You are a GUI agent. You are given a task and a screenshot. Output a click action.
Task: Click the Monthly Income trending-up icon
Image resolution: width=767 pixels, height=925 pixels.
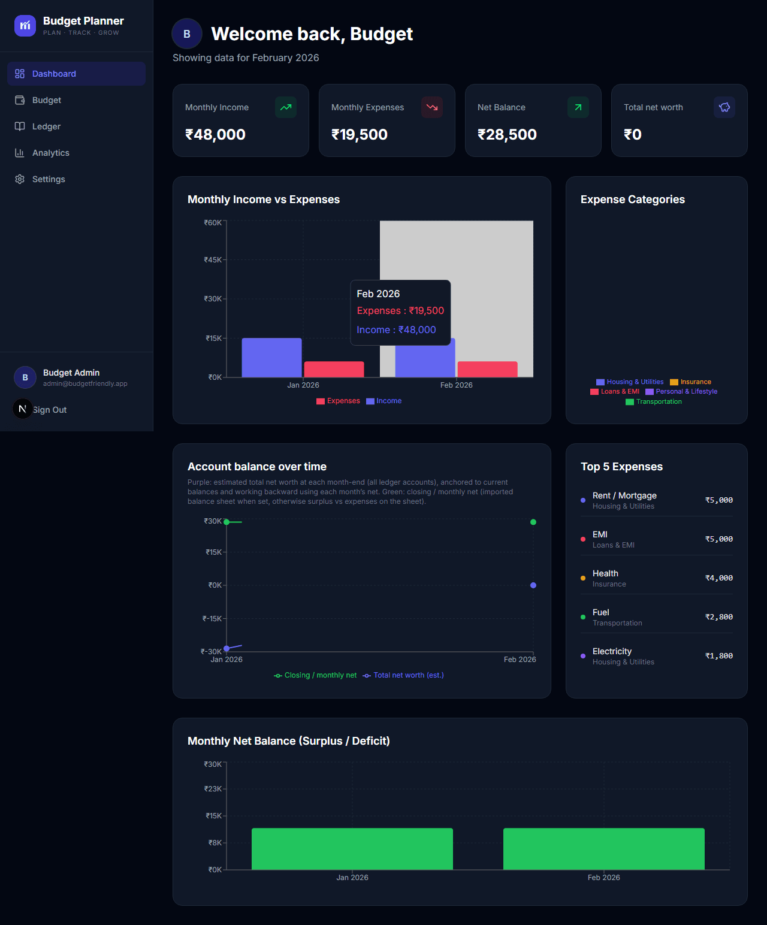point(286,107)
